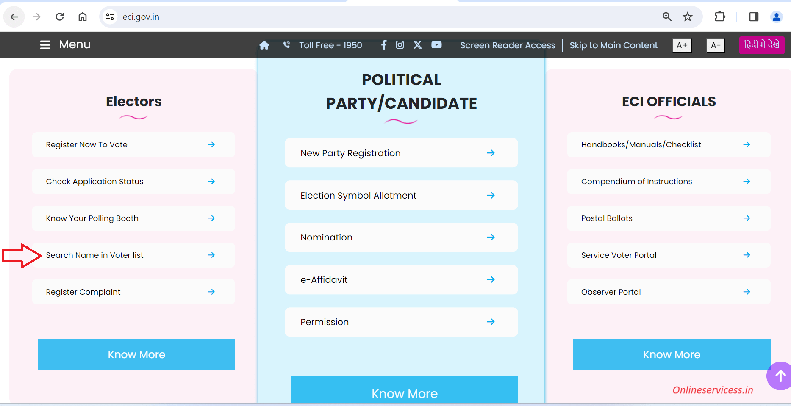This screenshot has height=406, width=791.
Task: Open the browser profile avatar
Action: (x=777, y=17)
